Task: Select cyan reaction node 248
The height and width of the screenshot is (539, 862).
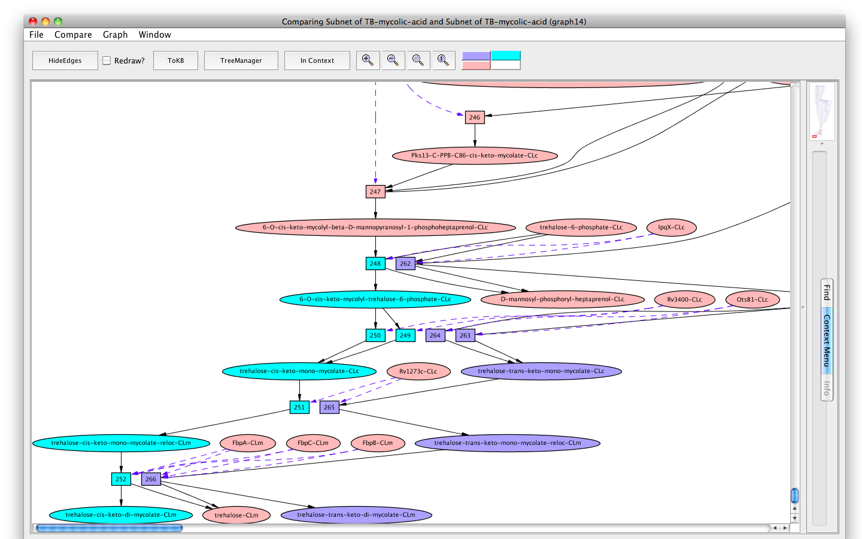Action: pyautogui.click(x=375, y=264)
